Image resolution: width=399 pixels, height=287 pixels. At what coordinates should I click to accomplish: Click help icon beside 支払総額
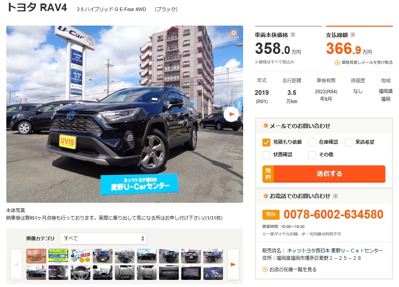353,35
